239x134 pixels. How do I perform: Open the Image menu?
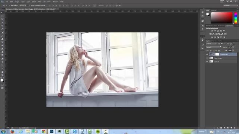pyautogui.click(x=17, y=1)
